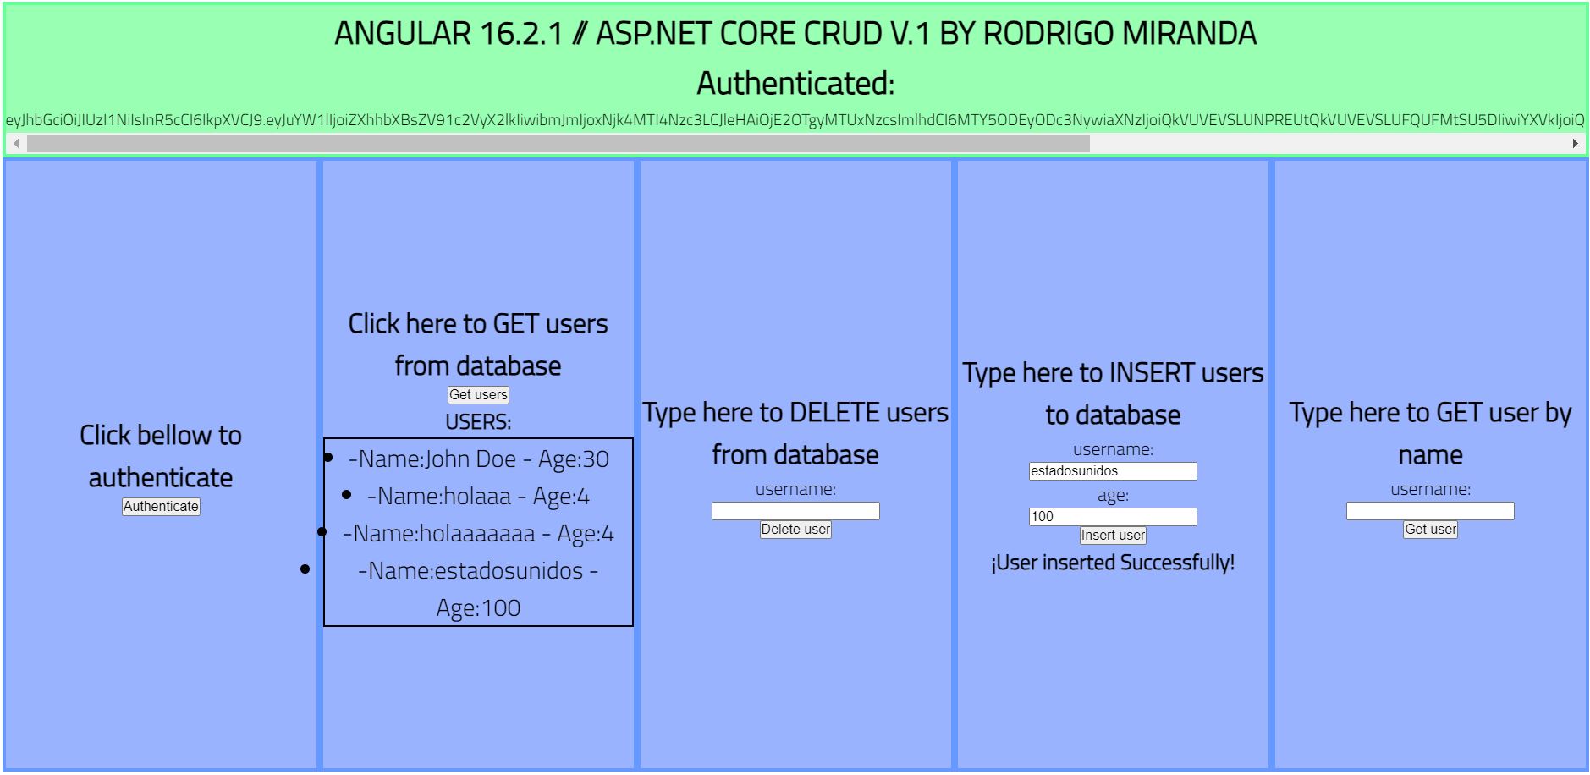The image size is (1590, 775).
Task: Click the 'Type here to INSERT users' heading
Action: (x=1113, y=393)
